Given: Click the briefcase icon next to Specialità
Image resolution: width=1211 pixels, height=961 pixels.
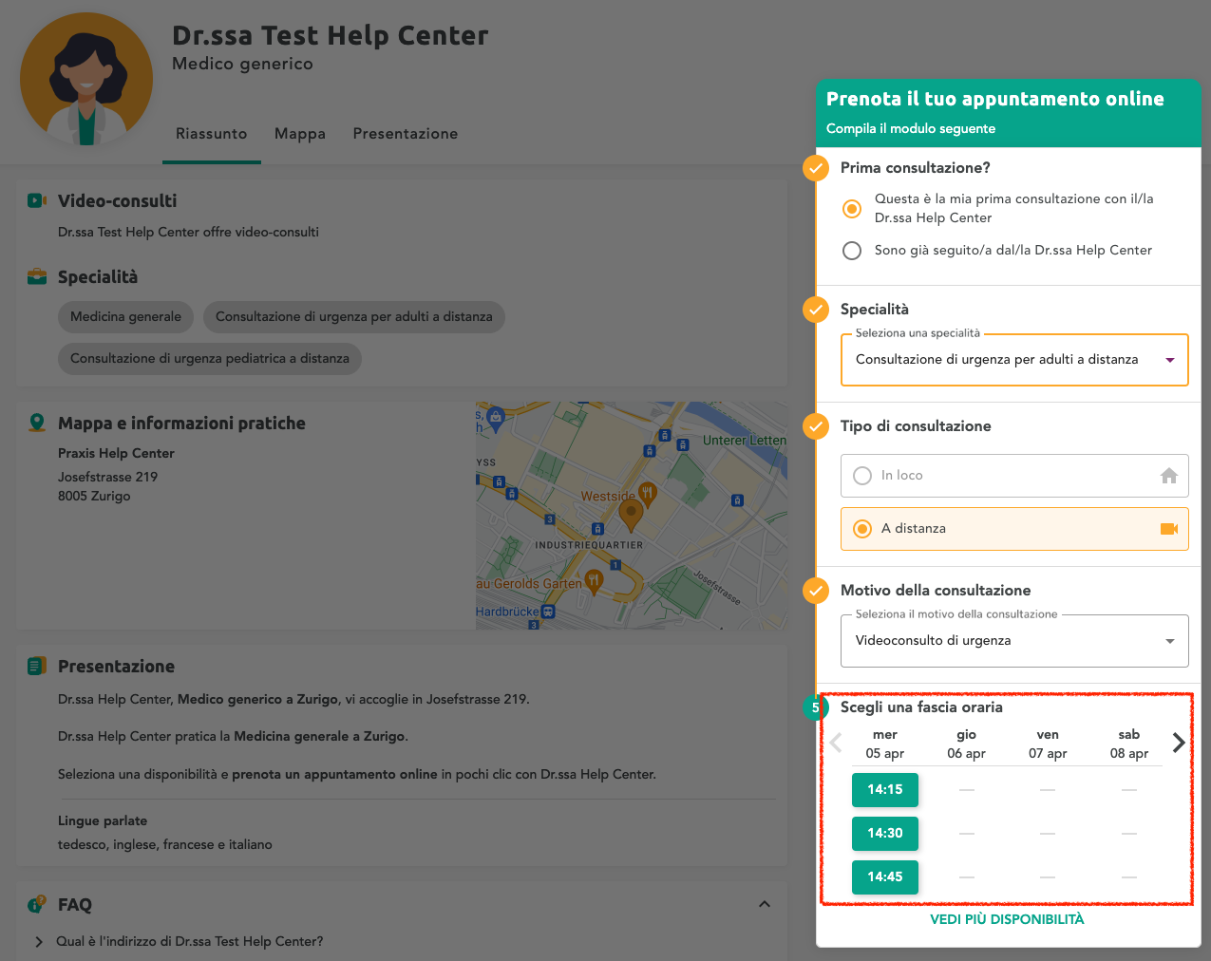Looking at the screenshot, I should click(37, 276).
